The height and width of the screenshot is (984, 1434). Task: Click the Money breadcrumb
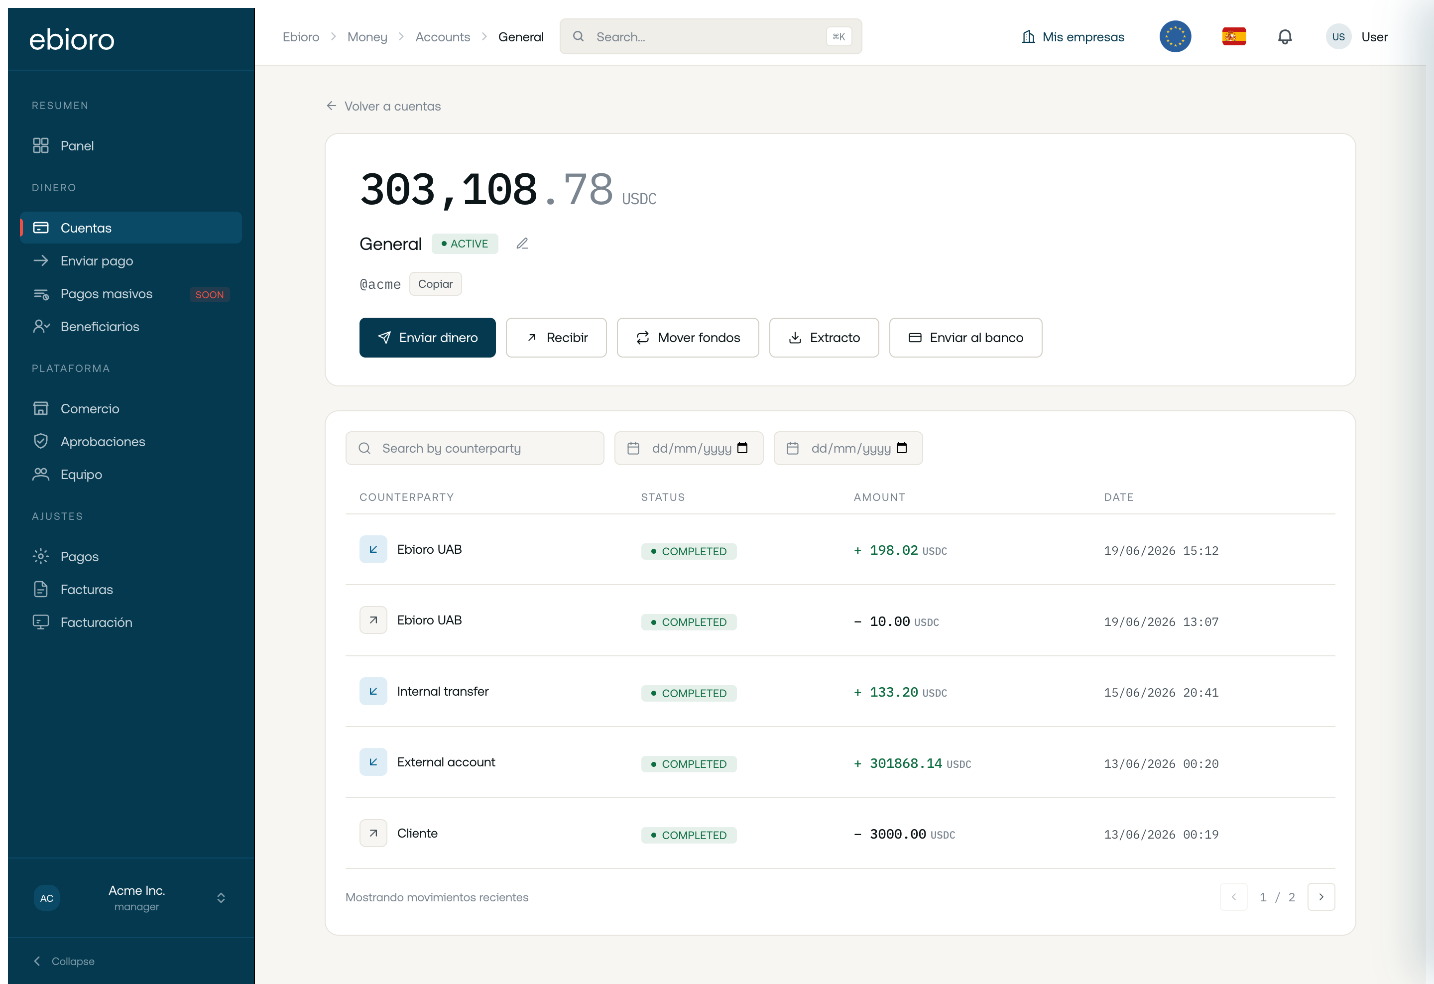point(367,37)
